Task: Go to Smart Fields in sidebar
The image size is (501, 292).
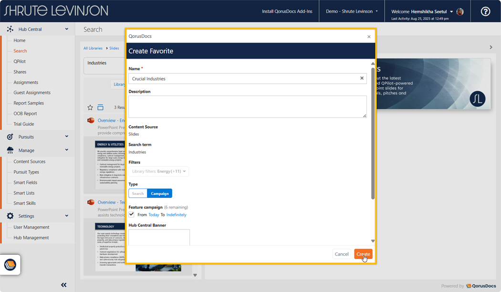Action: pos(25,183)
